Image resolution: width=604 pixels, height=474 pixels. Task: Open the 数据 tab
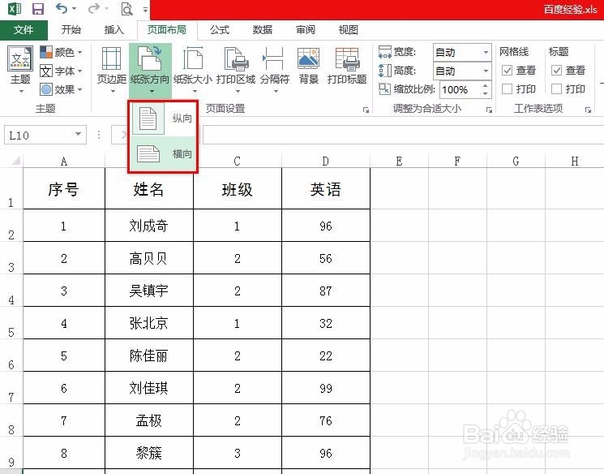tap(263, 30)
